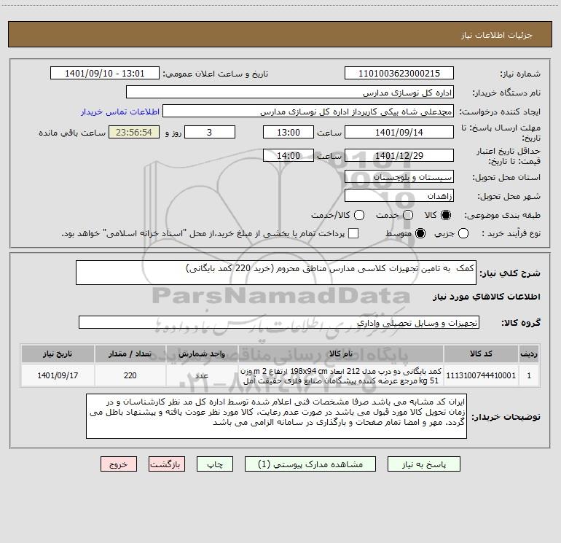Viewport: 561px width, 543px height.
Task: Click the province field سیستان و بلوچستان
Action: coord(399,176)
